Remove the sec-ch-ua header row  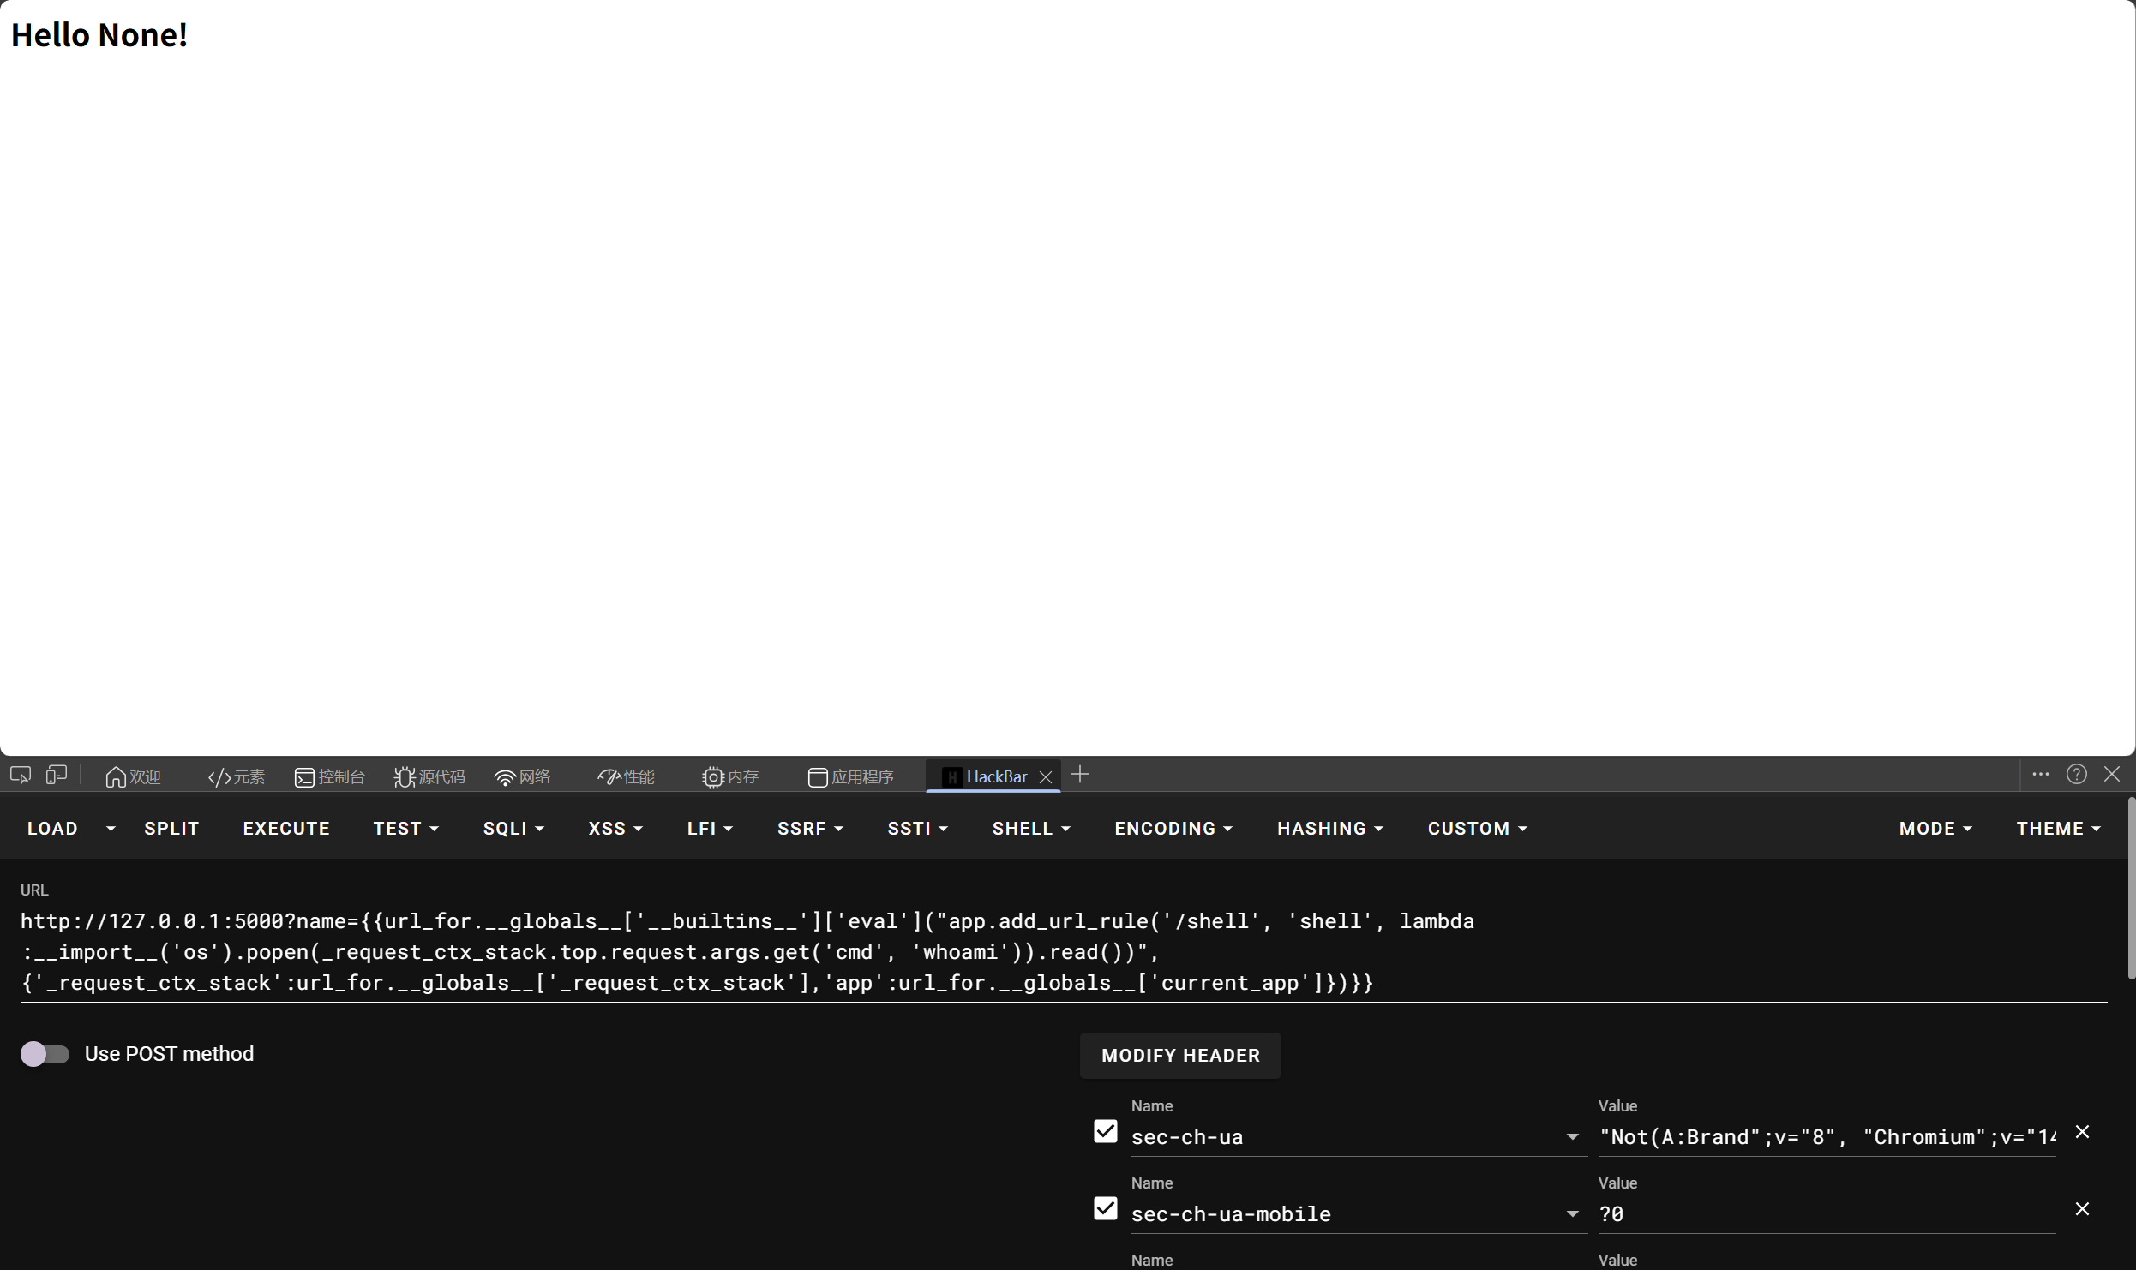point(2082,1132)
